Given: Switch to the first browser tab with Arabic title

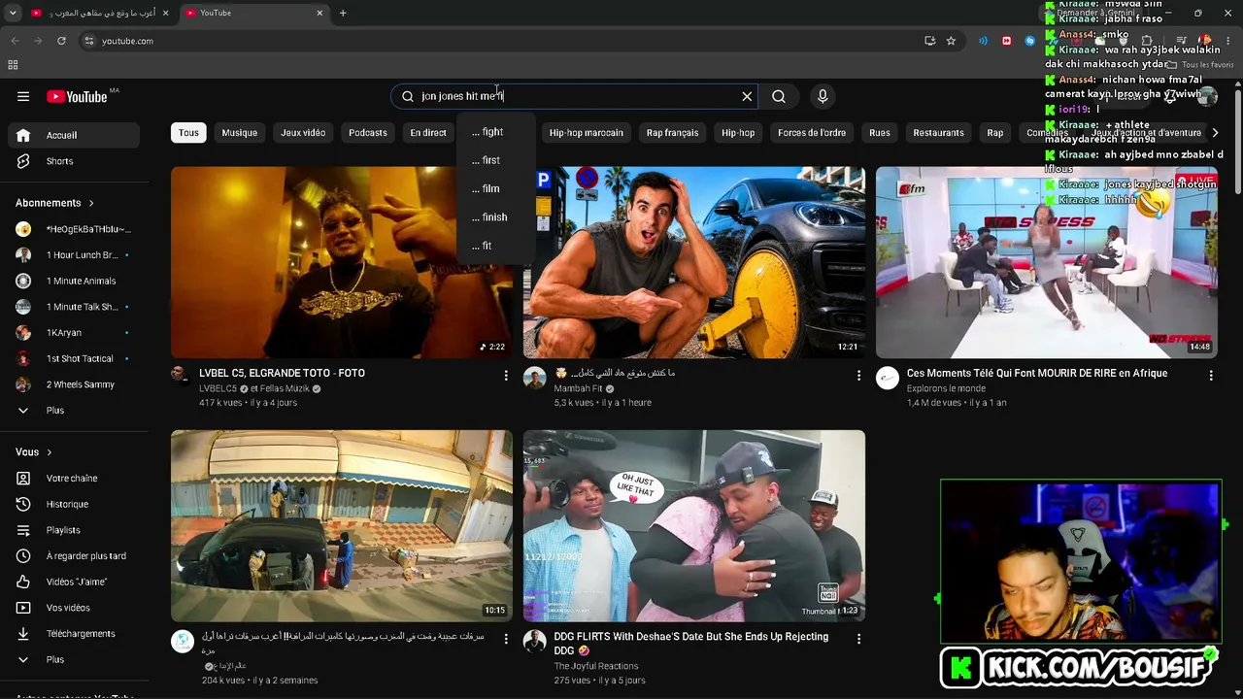Looking at the screenshot, I should pyautogui.click(x=99, y=13).
